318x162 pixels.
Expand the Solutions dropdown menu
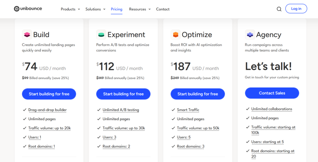point(95,9)
